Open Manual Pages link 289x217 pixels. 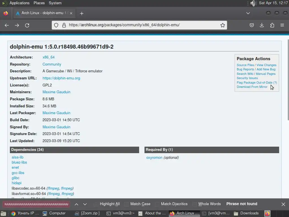266,74
